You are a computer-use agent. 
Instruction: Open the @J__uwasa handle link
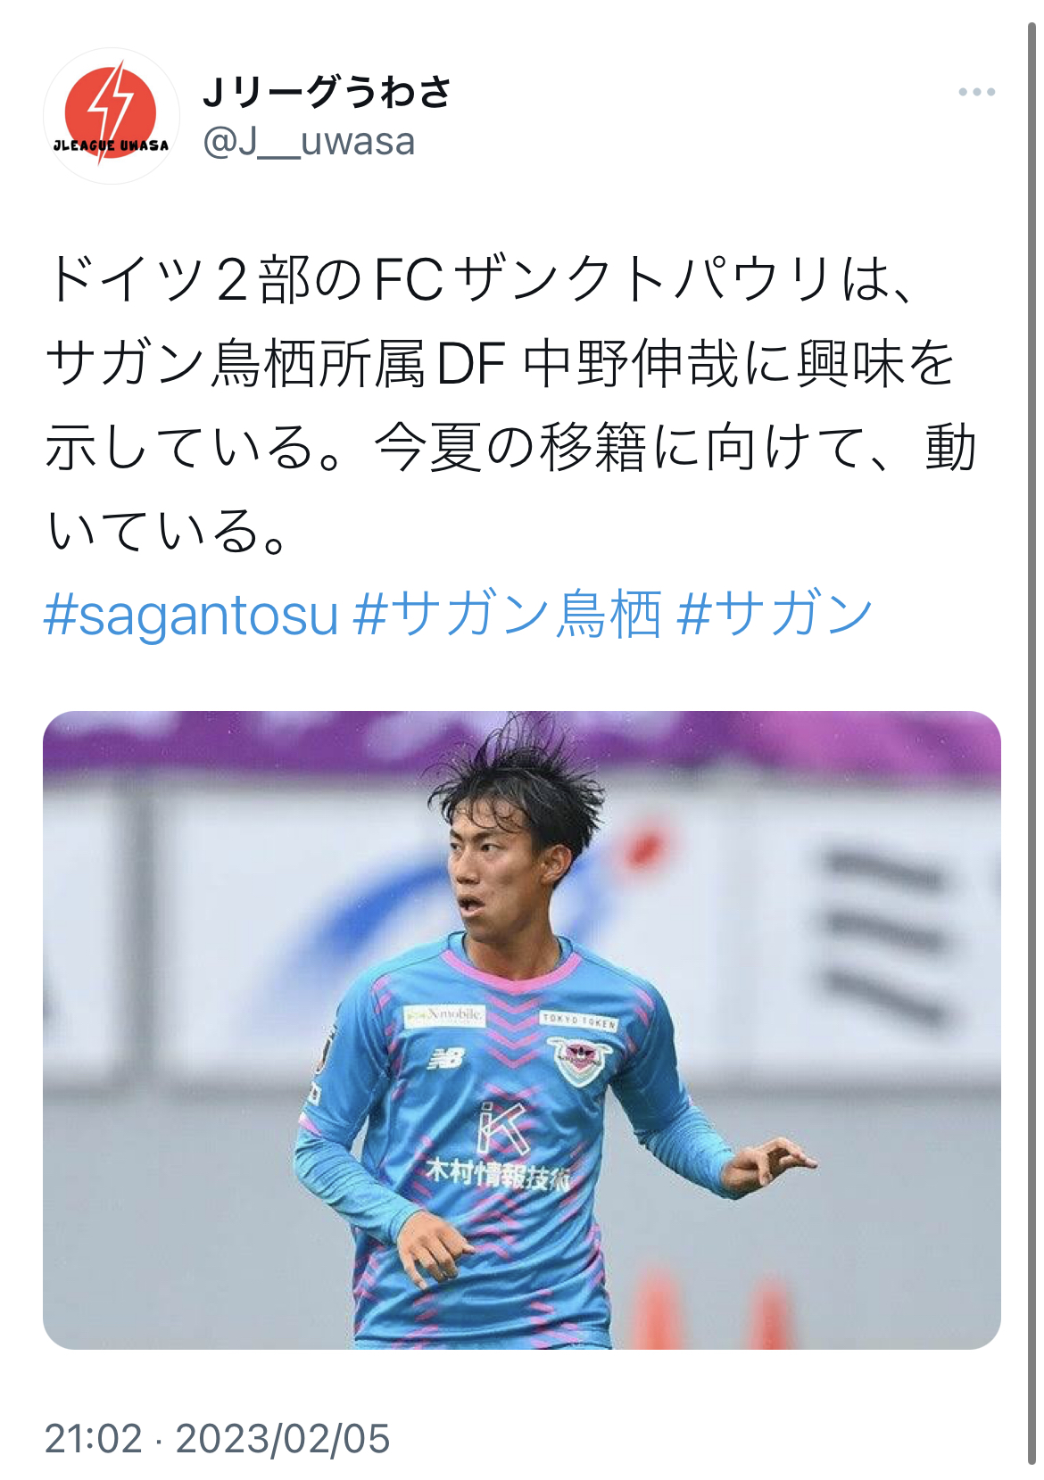(x=310, y=142)
